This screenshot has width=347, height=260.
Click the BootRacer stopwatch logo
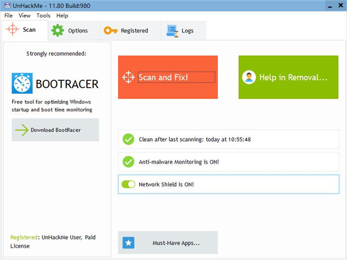[22, 83]
